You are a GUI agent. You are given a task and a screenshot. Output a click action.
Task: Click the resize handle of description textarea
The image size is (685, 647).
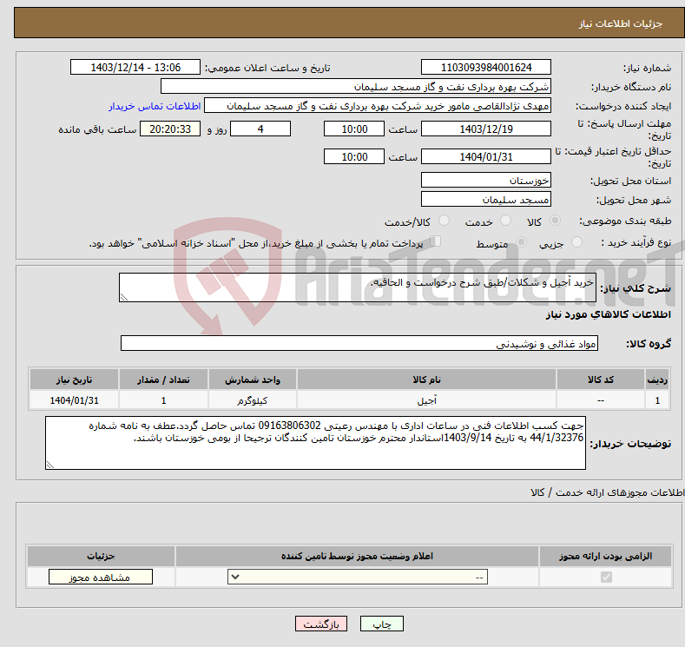click(x=124, y=297)
